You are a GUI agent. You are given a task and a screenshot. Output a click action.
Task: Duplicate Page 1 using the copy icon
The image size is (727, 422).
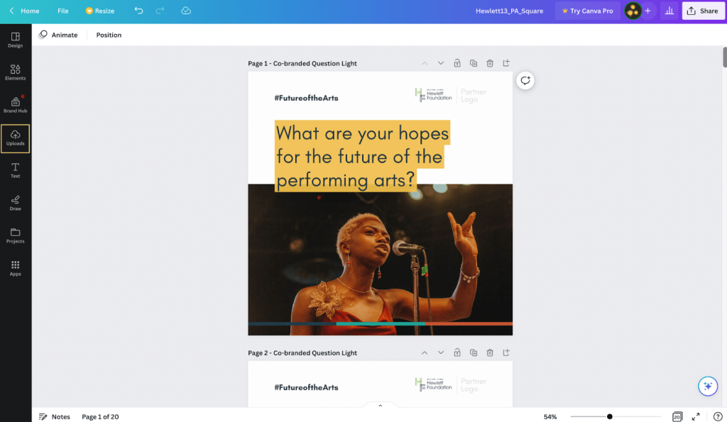(474, 63)
